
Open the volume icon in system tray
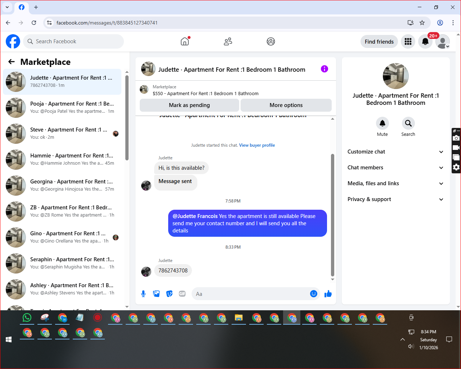[411, 346]
